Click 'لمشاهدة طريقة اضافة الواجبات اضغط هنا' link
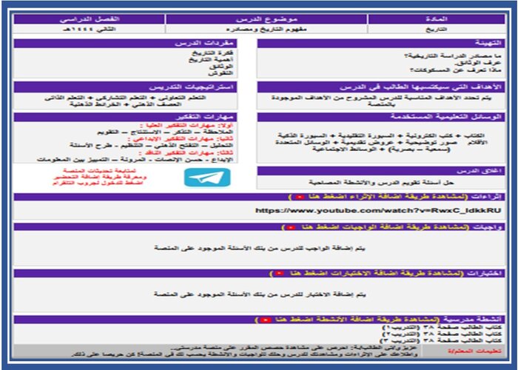The width and height of the screenshot is (518, 370). coord(375,227)
